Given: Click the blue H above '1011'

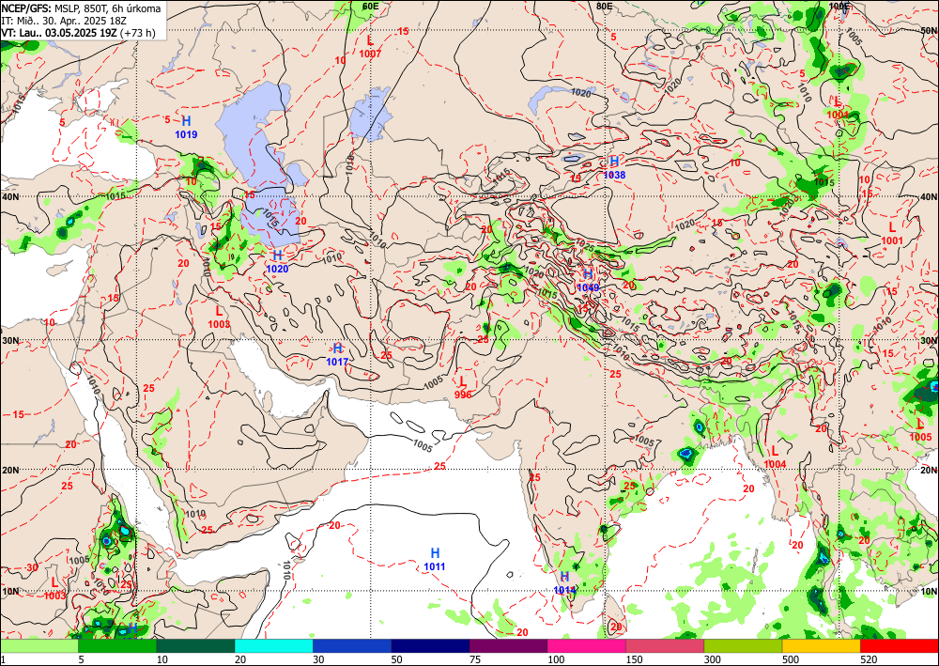Looking at the screenshot, I should [x=436, y=552].
